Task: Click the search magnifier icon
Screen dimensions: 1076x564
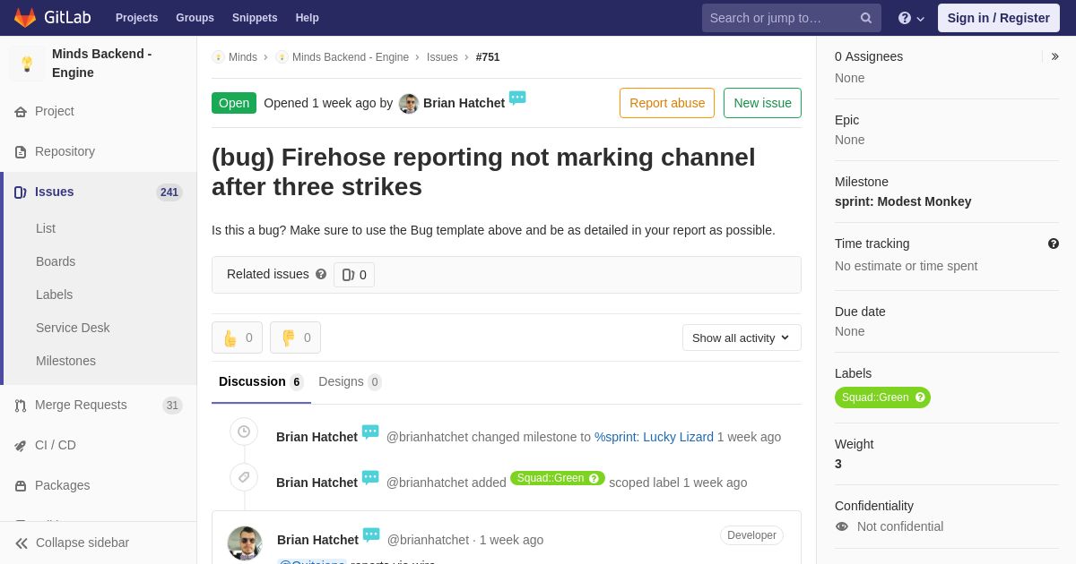Action: [x=866, y=18]
